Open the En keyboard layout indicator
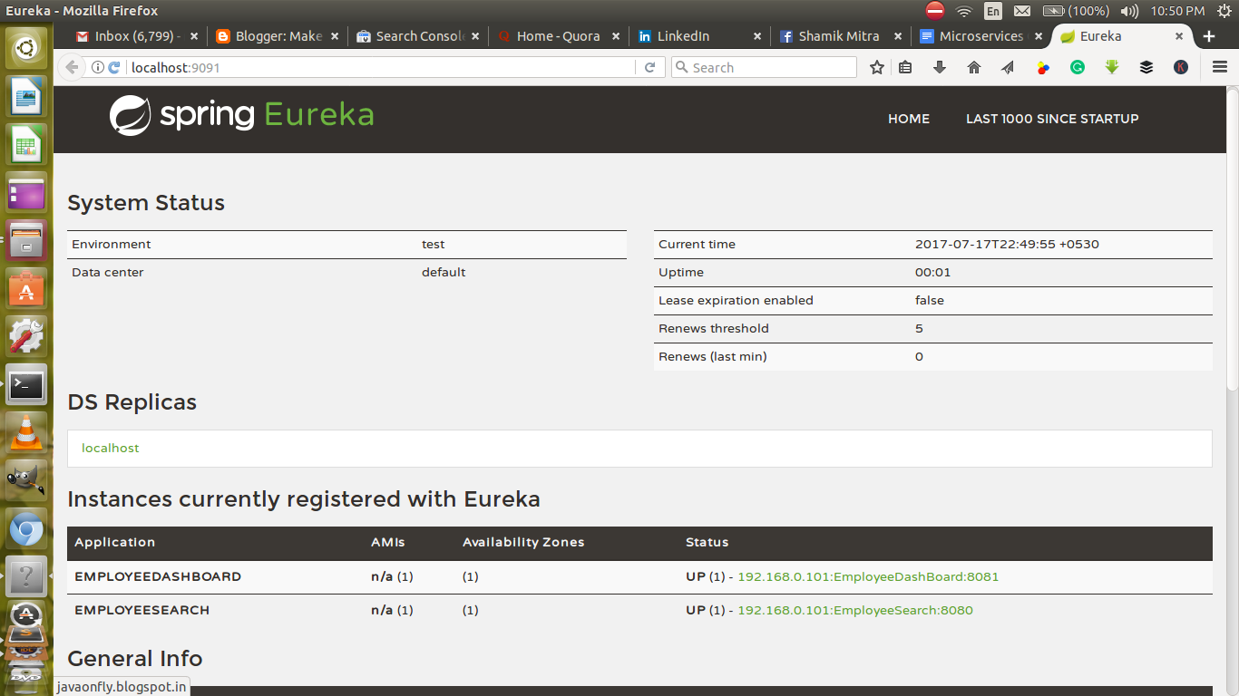 coord(993,11)
